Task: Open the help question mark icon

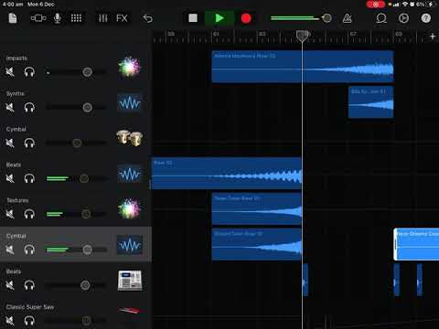Action: [426, 18]
